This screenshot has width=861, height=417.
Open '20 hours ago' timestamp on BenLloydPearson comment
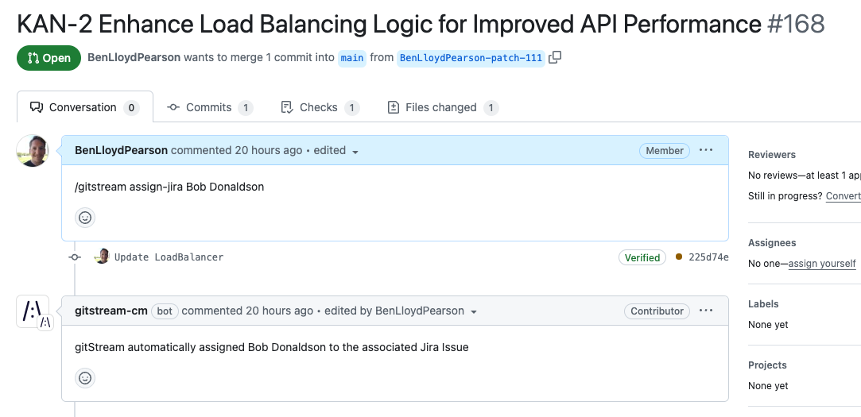coord(268,150)
